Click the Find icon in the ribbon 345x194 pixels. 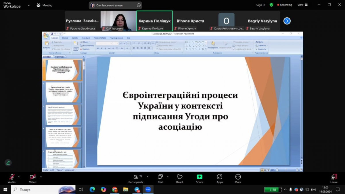click(256, 42)
